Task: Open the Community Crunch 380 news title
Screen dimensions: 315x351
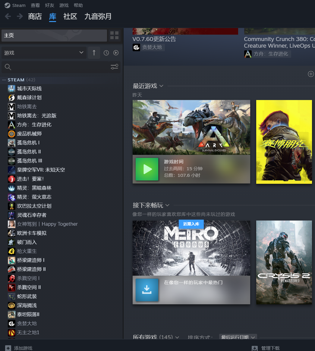Action: [x=279, y=42]
